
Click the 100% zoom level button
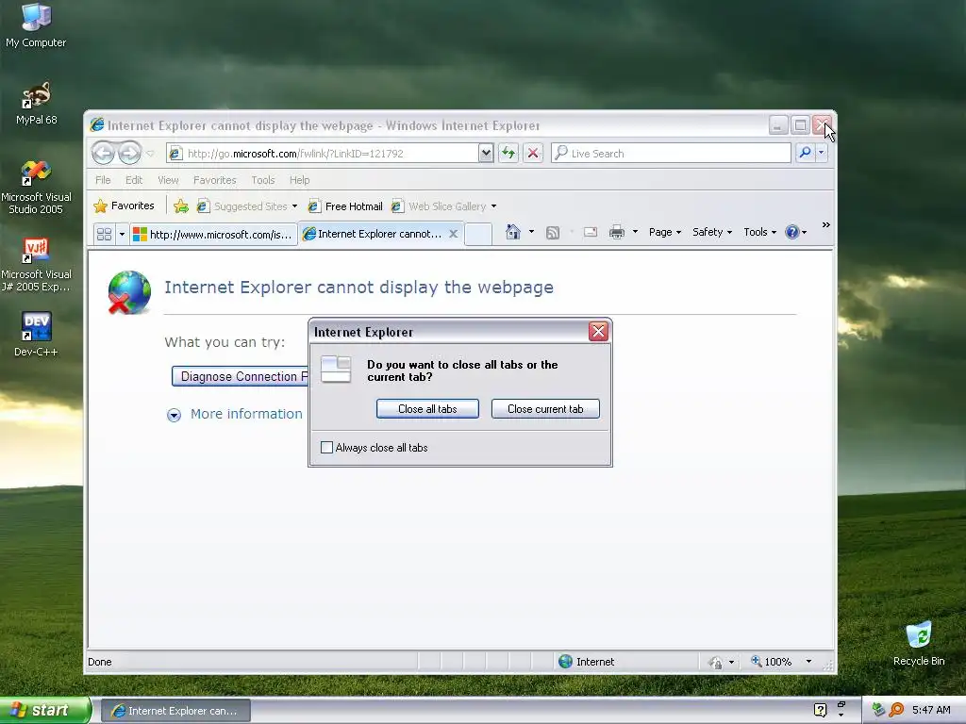(x=772, y=662)
